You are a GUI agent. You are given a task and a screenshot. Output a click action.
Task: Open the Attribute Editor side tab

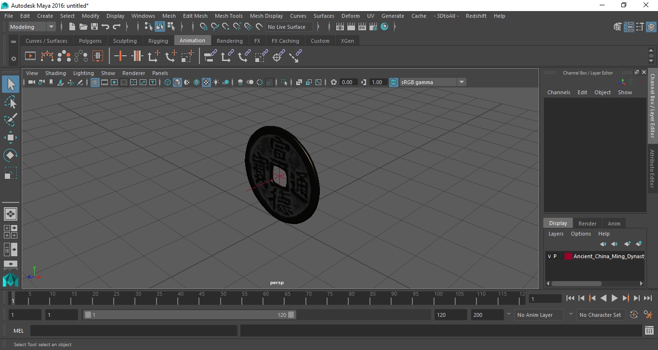pos(652,168)
